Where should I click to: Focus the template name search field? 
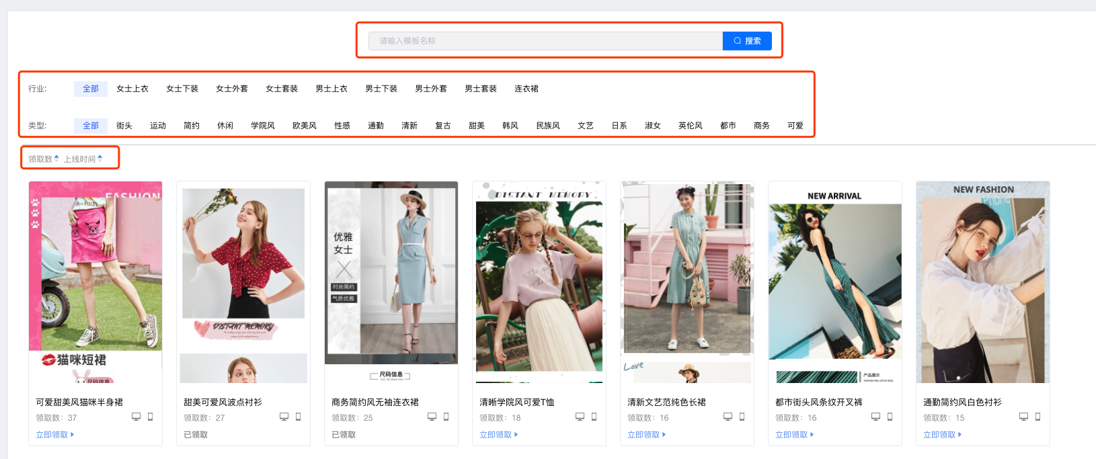coord(545,41)
